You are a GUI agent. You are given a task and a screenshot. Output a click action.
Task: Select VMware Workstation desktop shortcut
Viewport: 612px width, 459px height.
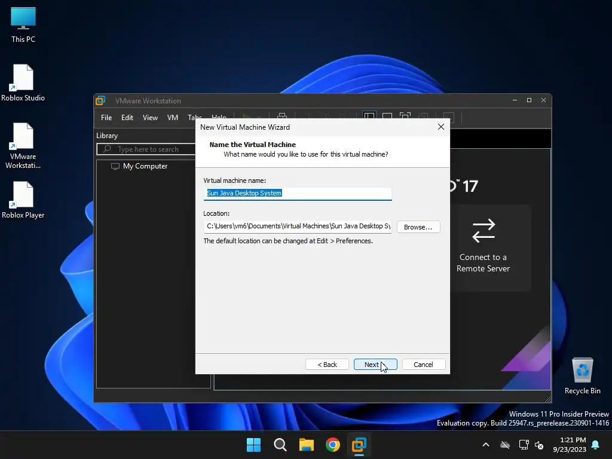click(23, 146)
